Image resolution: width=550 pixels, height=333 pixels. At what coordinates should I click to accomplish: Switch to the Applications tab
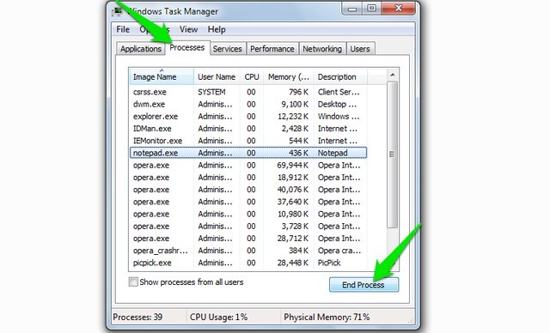tap(141, 49)
